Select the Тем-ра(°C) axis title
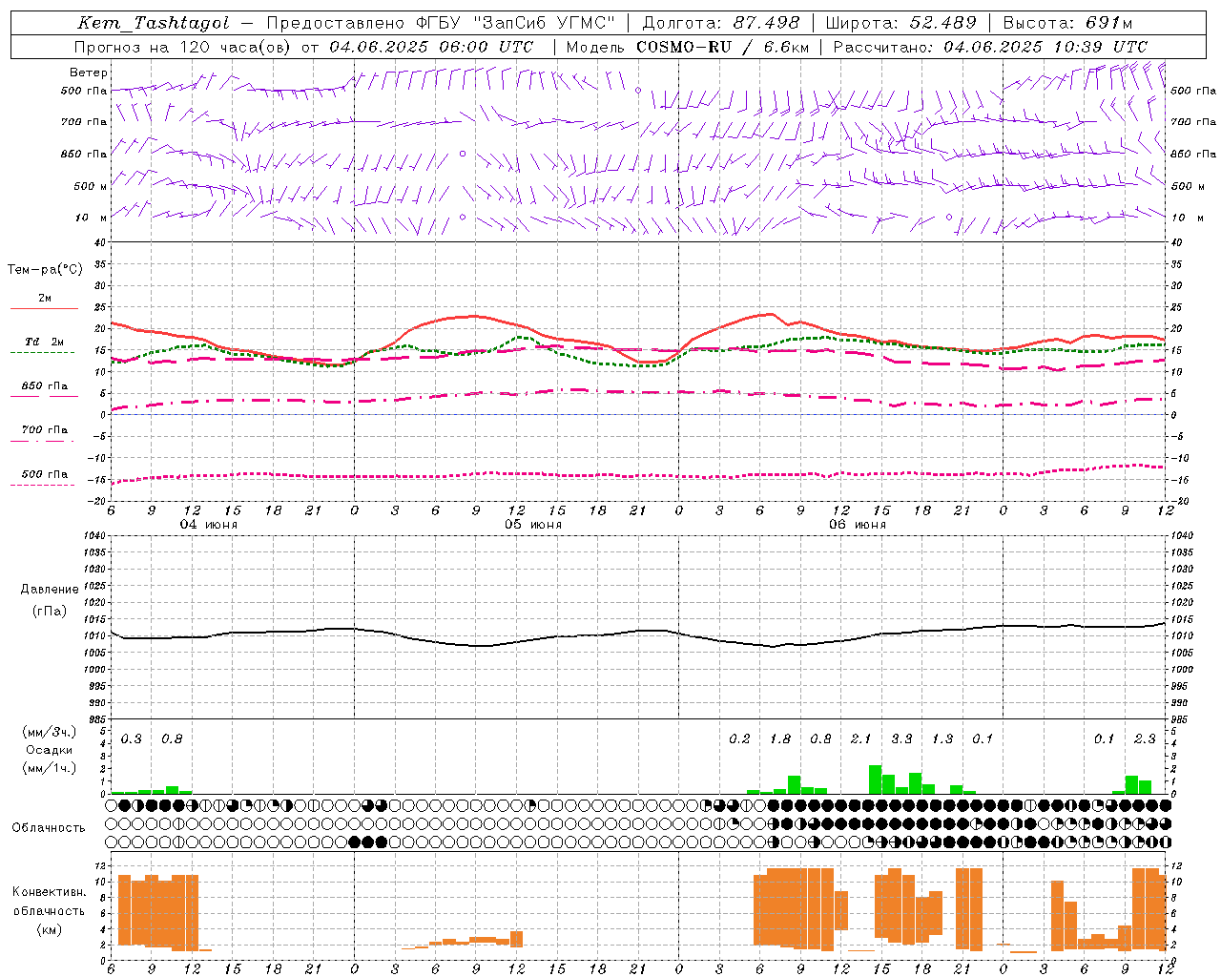 (45, 270)
